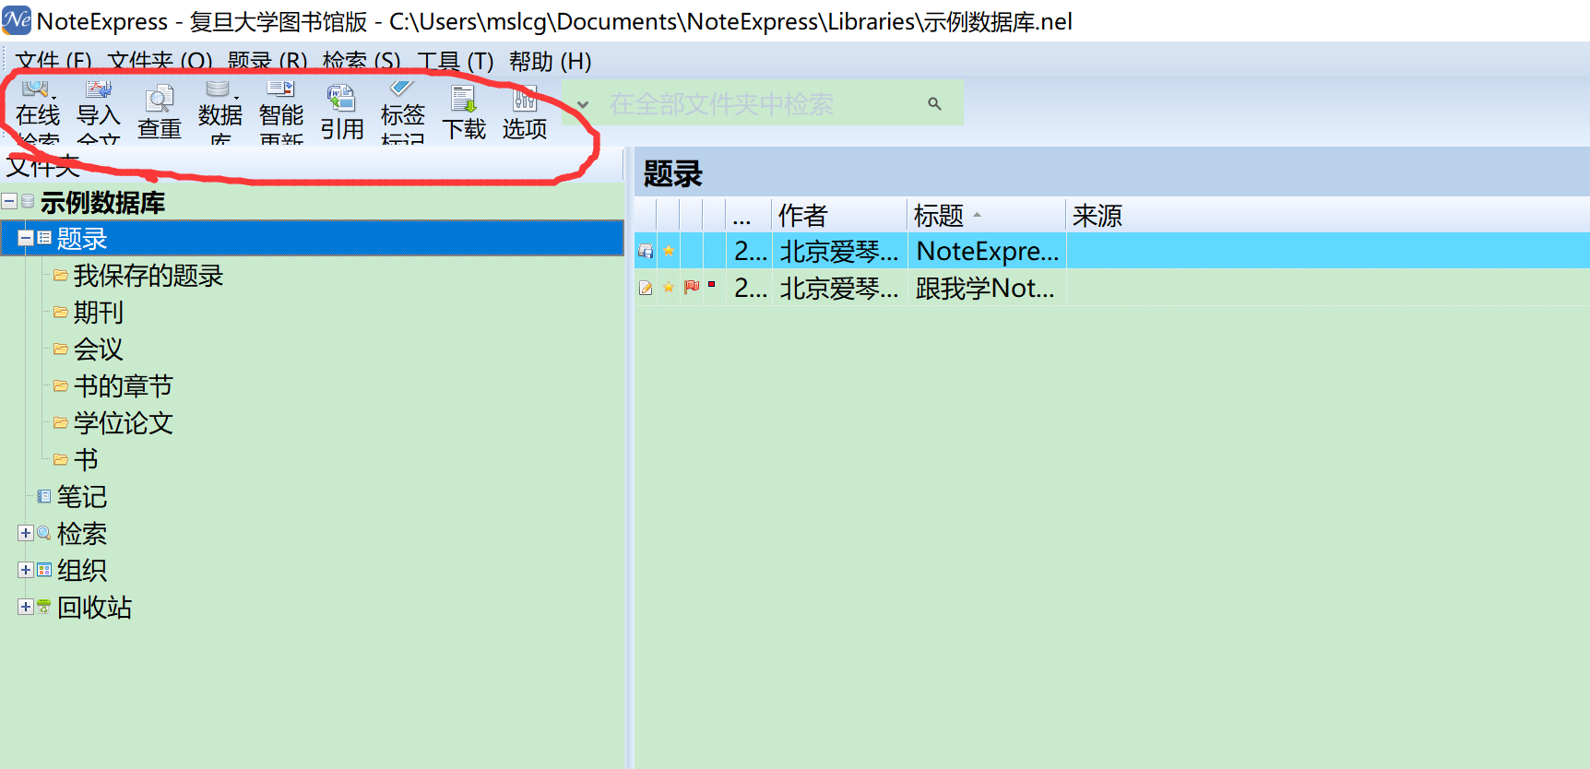Open the 工具 (T) menu
Screen dimensions: 1590x769
456,61
